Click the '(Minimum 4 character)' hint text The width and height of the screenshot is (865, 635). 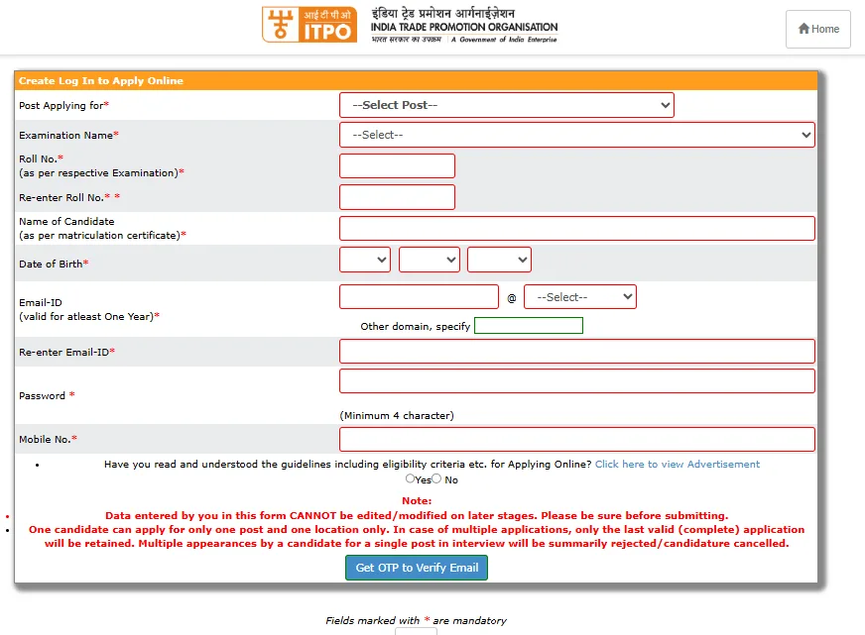397,416
